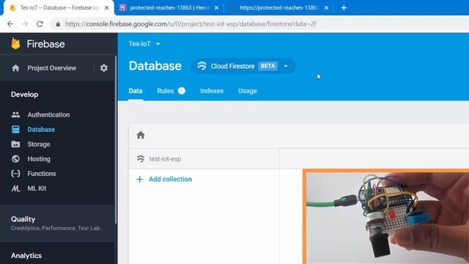Click the Firebase flame logo
Screen dimensions: 469x264
[15, 44]
